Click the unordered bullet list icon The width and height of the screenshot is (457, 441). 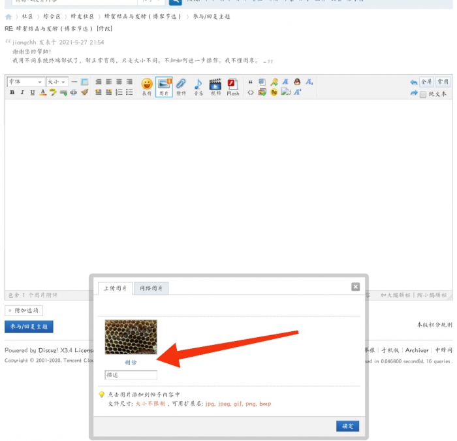(129, 93)
